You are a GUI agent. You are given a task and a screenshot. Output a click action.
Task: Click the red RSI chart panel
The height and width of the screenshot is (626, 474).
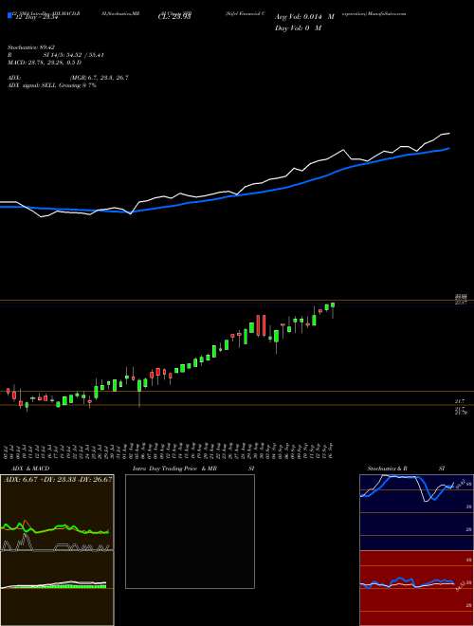click(416, 588)
